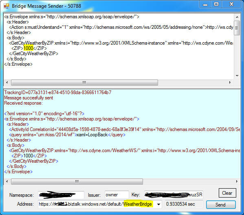Maximize the Bridge Message Sender window
Image resolution: width=244 pixels, height=215 pixels.
[216, 4]
